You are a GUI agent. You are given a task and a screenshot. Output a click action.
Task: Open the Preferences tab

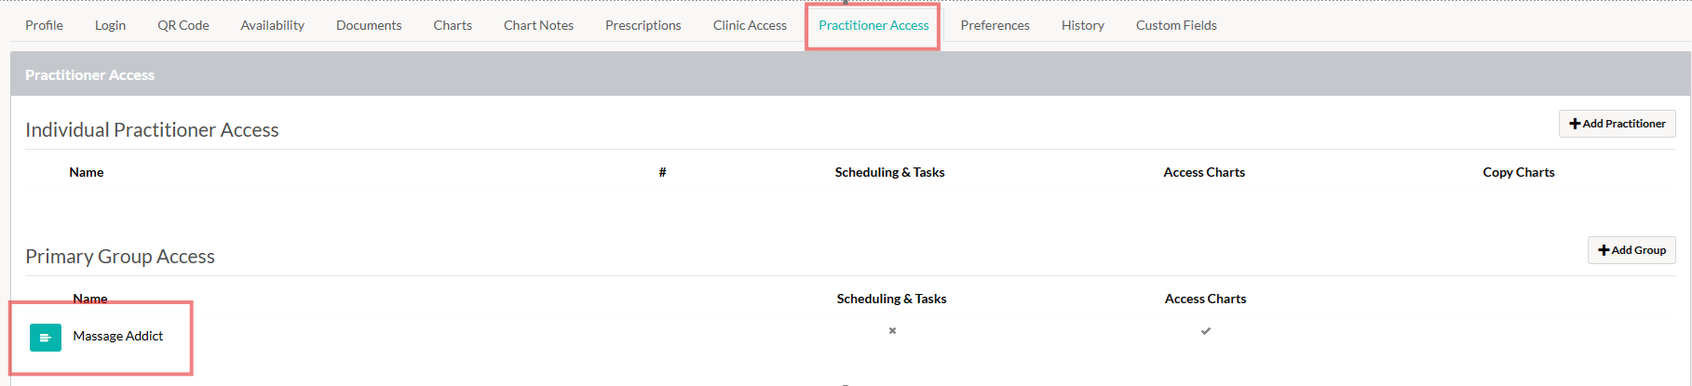click(995, 25)
